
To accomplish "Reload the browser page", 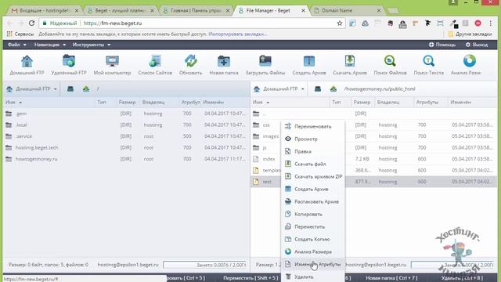I will 31,23.
